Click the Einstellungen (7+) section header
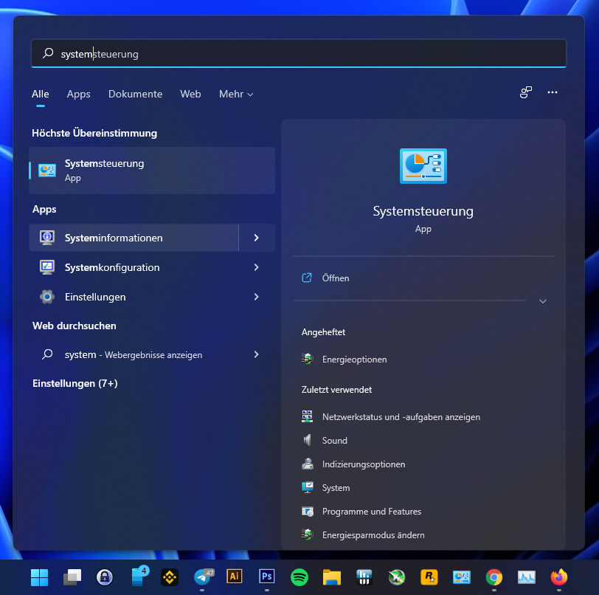Image resolution: width=599 pixels, height=595 pixels. (75, 383)
